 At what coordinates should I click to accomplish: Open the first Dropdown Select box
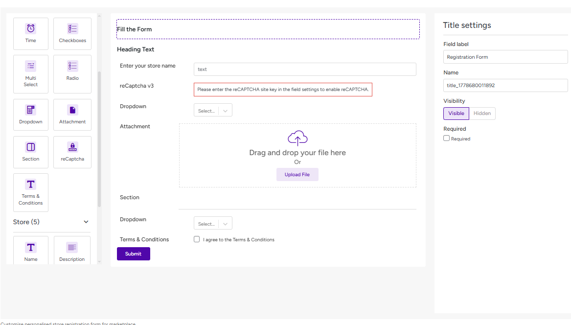[x=213, y=111]
